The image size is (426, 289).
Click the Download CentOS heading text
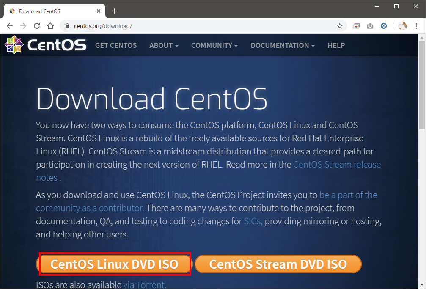click(x=152, y=99)
